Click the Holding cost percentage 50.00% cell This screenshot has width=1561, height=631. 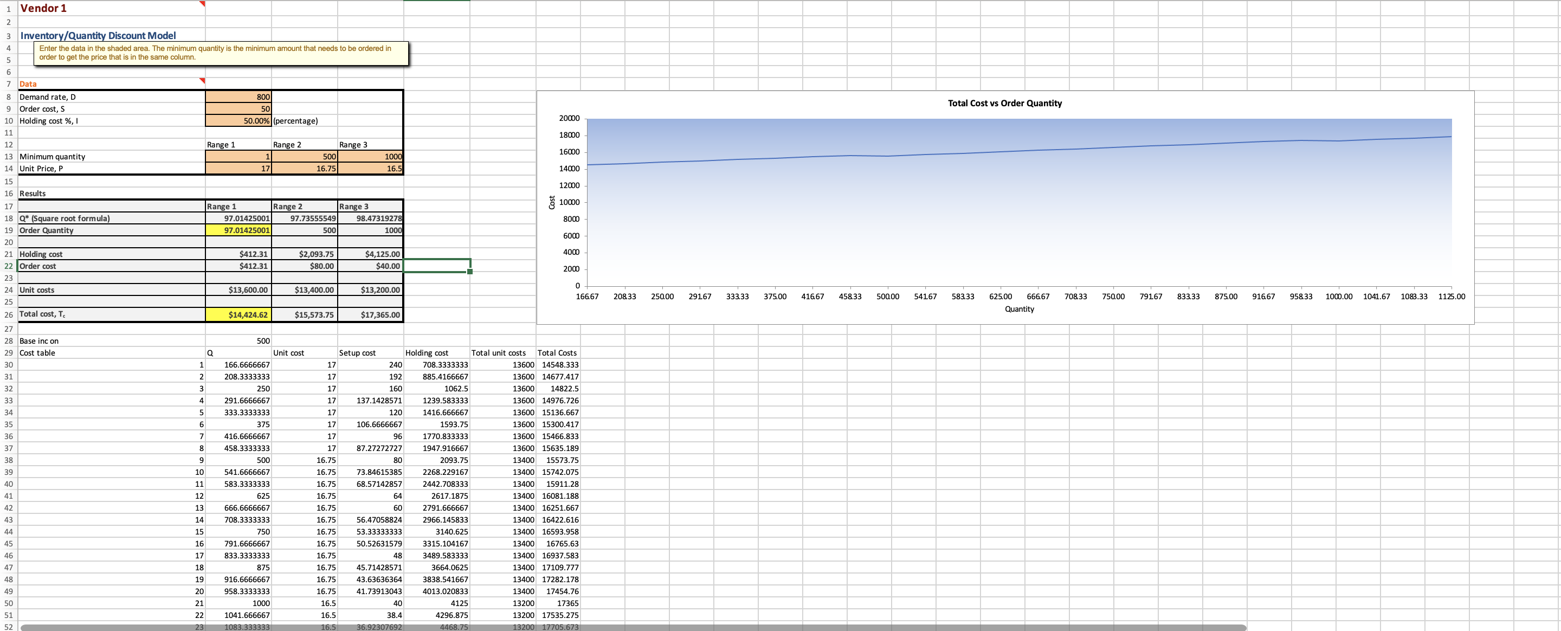point(238,121)
